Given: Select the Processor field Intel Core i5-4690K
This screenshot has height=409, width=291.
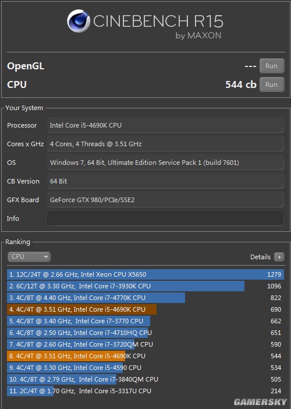Looking at the screenshot, I should pos(165,125).
